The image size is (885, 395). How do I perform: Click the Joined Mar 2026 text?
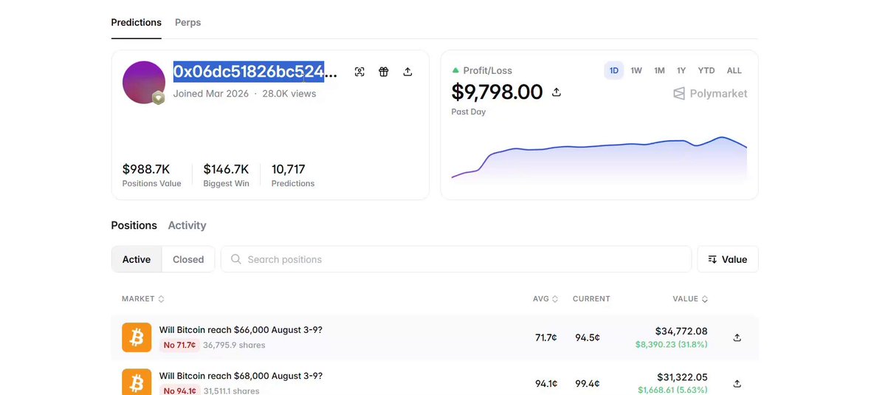210,94
